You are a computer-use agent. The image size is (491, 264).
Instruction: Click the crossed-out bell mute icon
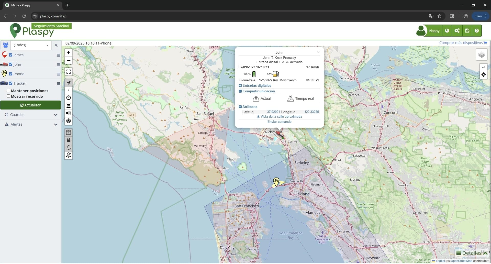[x=69, y=155]
